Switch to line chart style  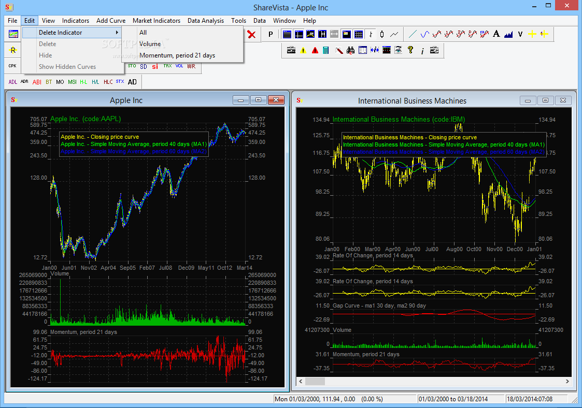click(394, 35)
